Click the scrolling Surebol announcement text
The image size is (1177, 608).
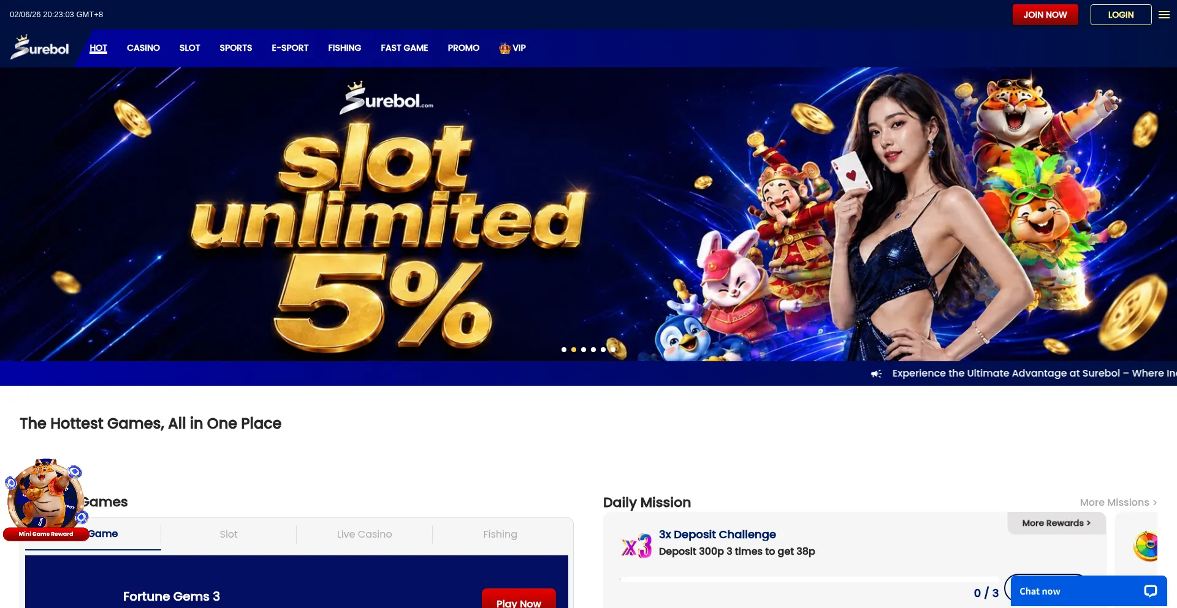pos(1034,373)
